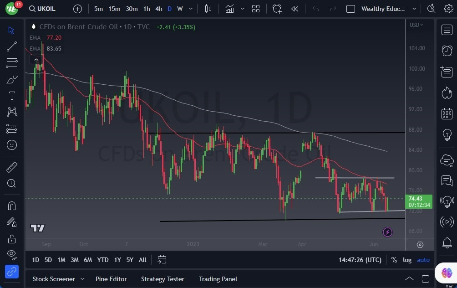Click the YTD range button

pos(102,260)
